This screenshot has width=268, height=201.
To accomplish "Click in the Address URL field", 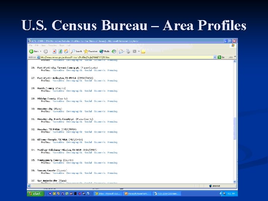I will point(127,57).
